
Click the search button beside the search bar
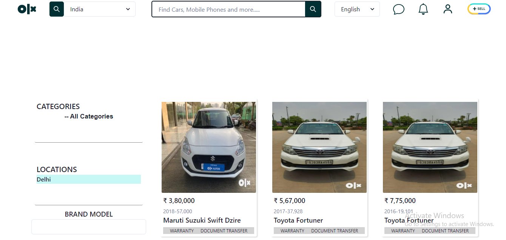[313, 9]
